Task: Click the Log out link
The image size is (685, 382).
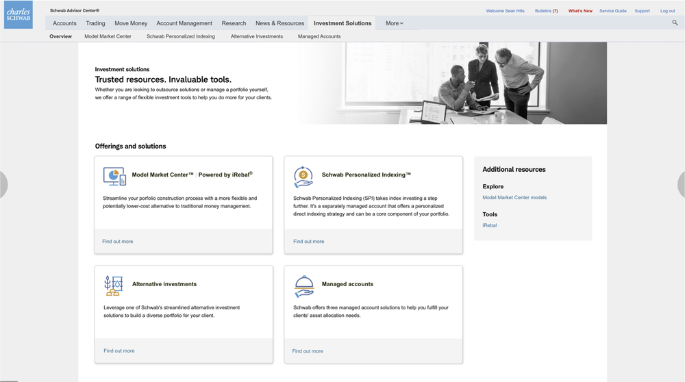Action: [x=667, y=11]
